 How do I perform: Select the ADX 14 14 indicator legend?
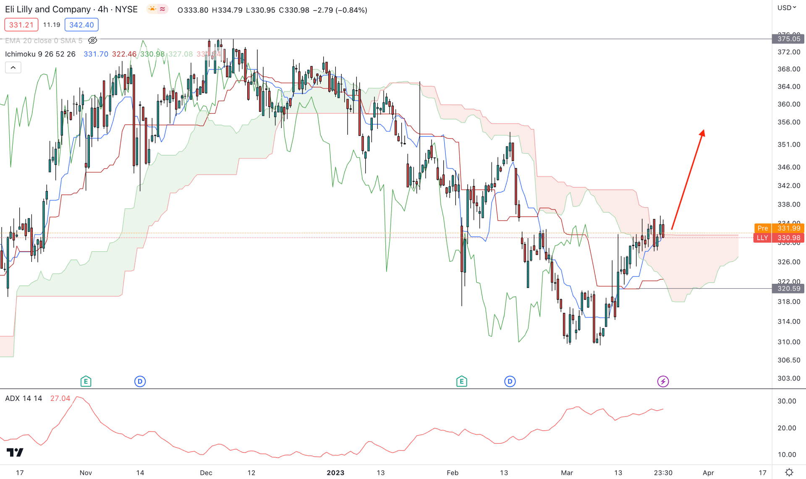click(24, 398)
